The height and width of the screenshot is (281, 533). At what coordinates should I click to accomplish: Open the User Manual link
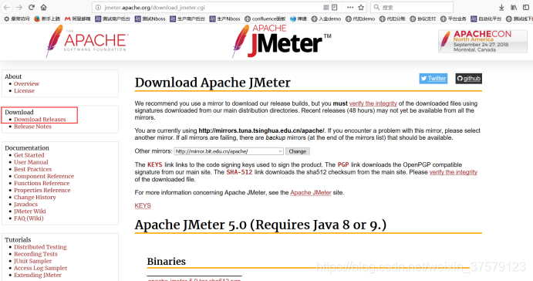click(31, 162)
